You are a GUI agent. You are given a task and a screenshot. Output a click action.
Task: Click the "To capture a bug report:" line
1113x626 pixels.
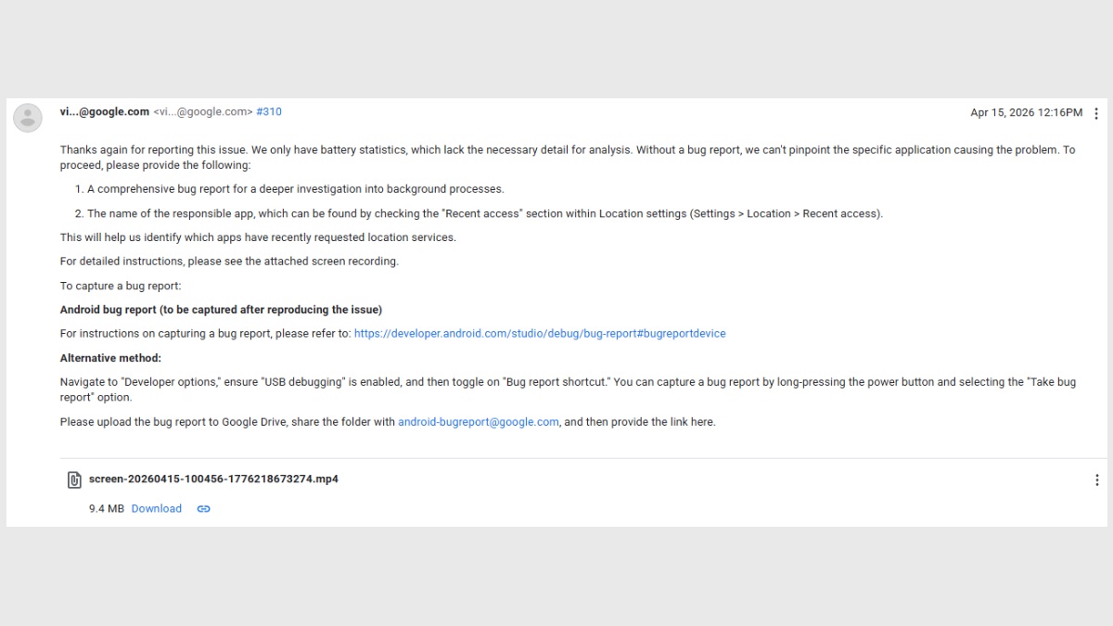121,286
